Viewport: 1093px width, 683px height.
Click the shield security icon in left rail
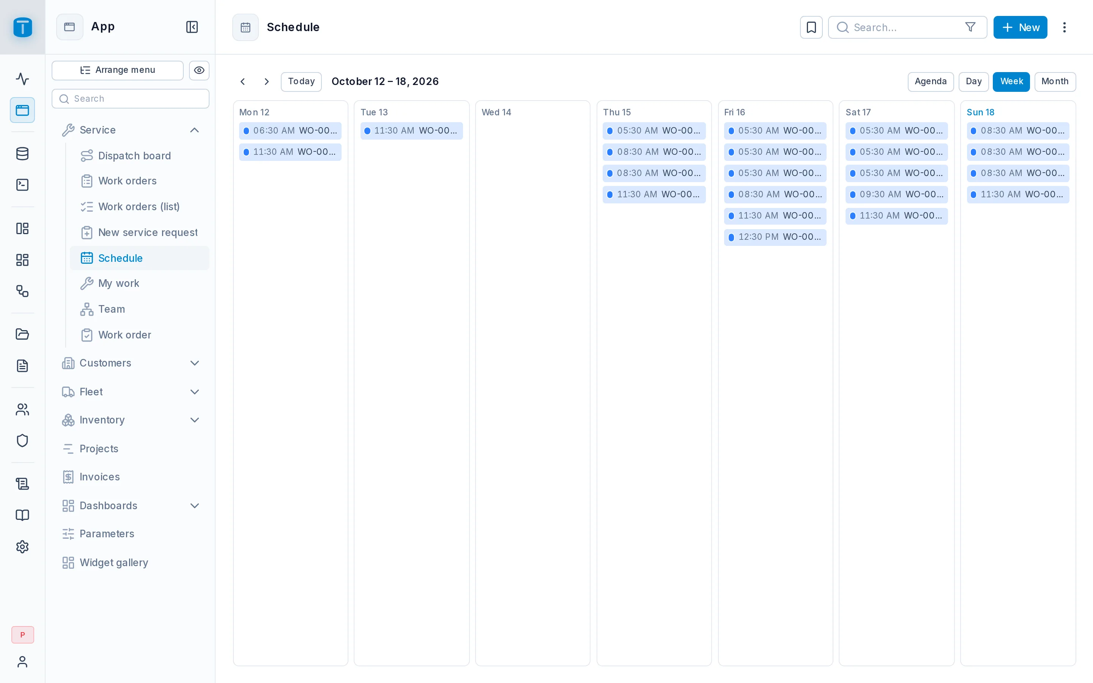tap(22, 441)
